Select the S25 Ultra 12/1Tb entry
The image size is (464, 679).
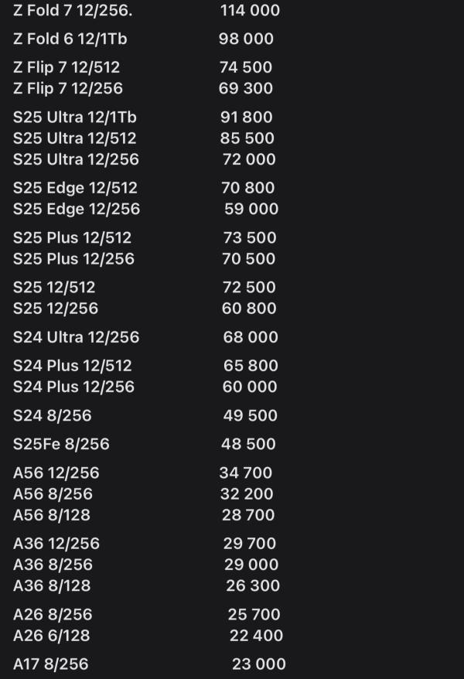74,118
